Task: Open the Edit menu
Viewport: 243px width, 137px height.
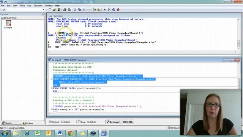Action: pyautogui.click(x=8, y=6)
